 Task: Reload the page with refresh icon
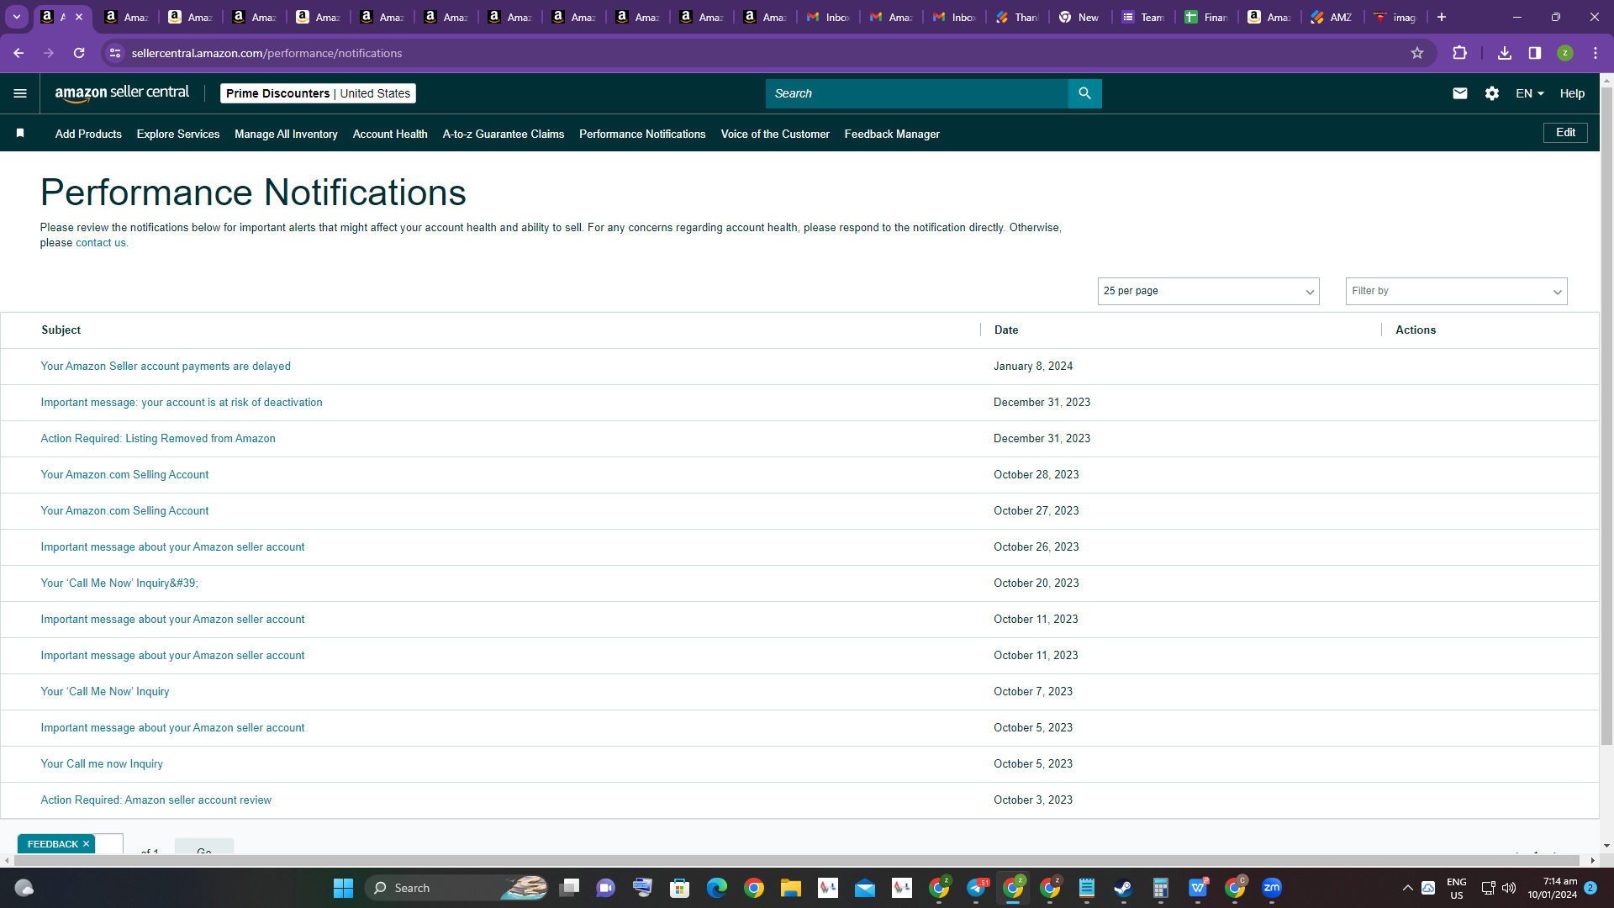click(x=79, y=53)
